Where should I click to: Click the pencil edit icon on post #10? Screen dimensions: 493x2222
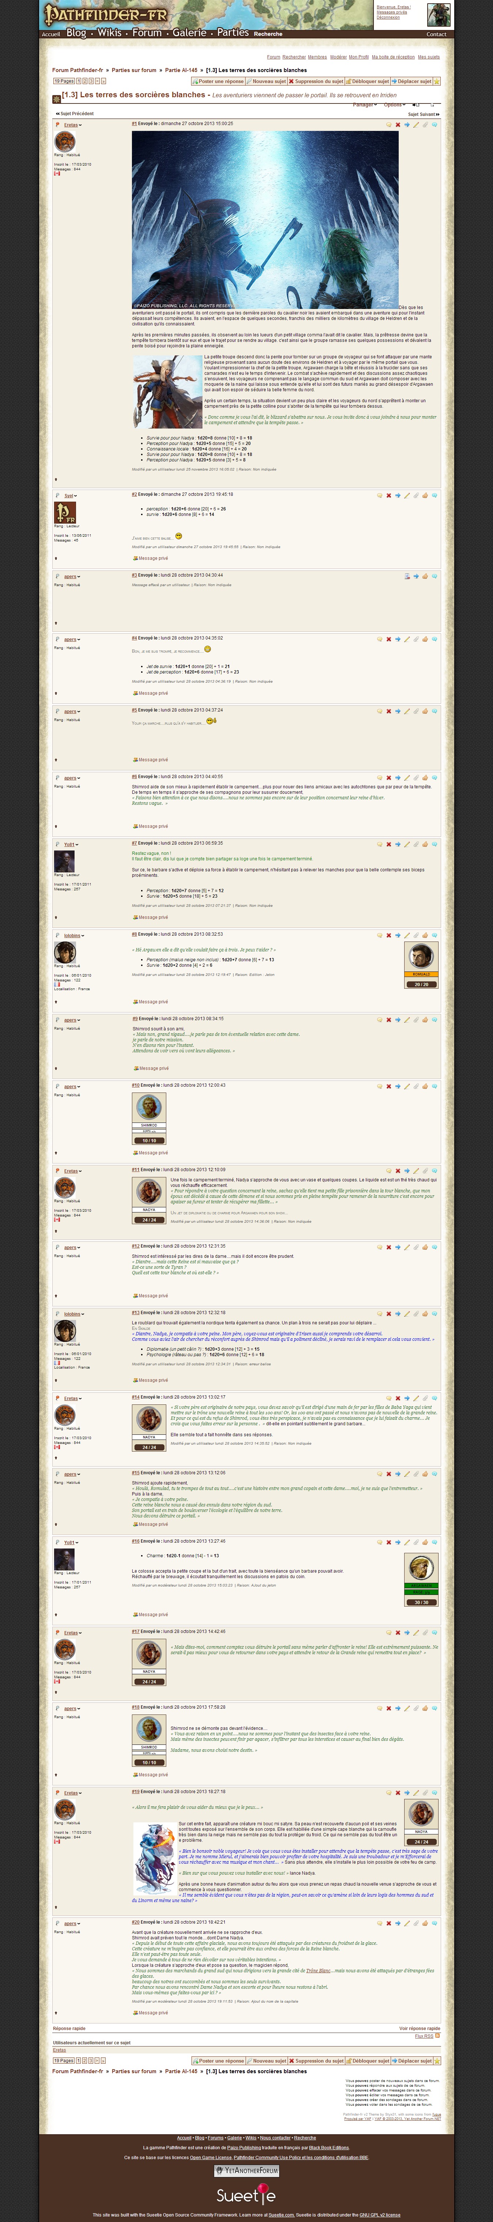pyautogui.click(x=407, y=1087)
